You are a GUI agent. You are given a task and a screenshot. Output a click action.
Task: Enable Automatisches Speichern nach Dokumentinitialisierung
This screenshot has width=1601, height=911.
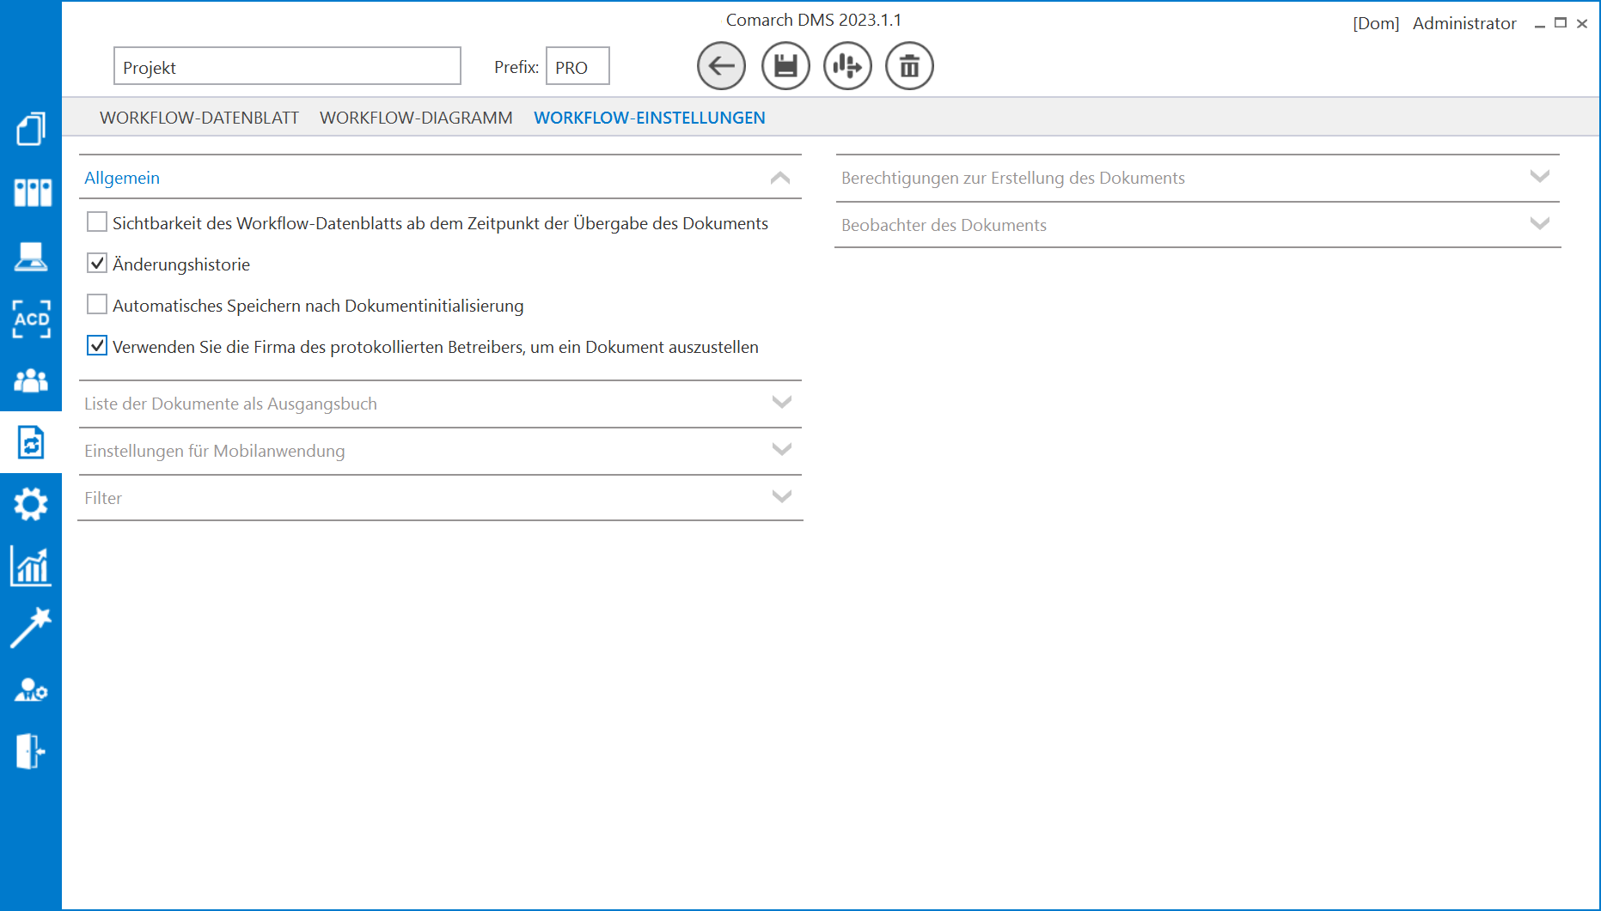[96, 304]
